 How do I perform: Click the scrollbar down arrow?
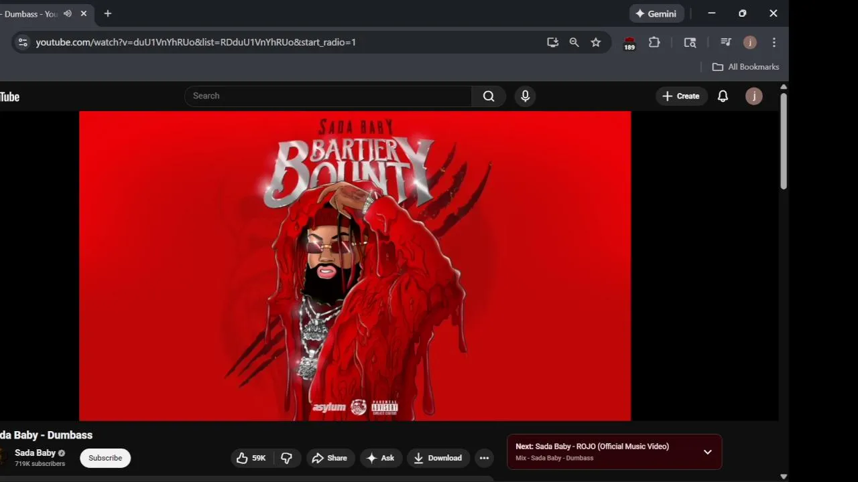[783, 477]
